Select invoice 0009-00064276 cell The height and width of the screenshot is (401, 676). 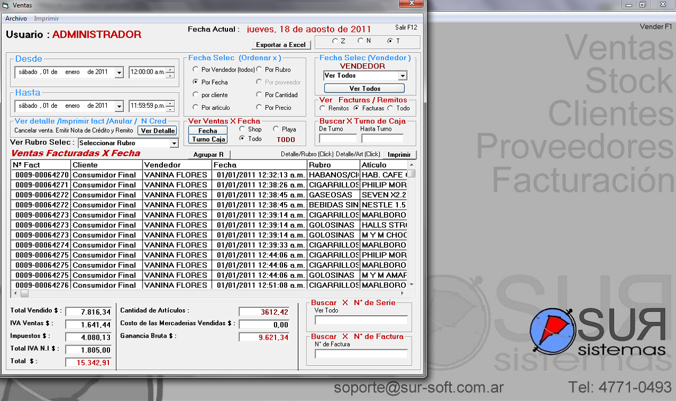click(x=42, y=285)
